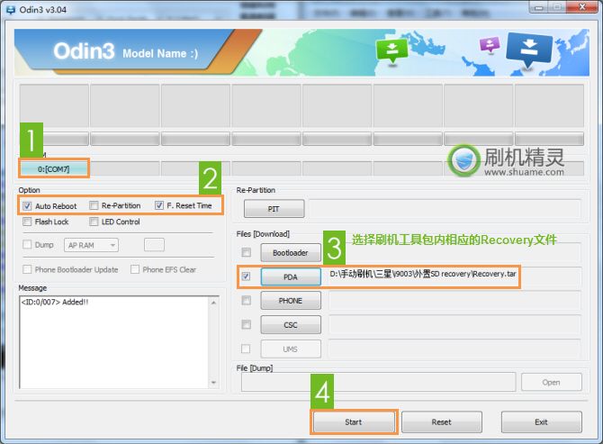Tick the Dump checkbox
Screen dimensions: 603x444
[x=27, y=244]
